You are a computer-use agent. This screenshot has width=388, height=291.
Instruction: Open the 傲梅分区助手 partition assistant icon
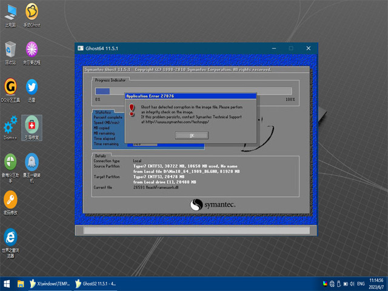[10, 169]
